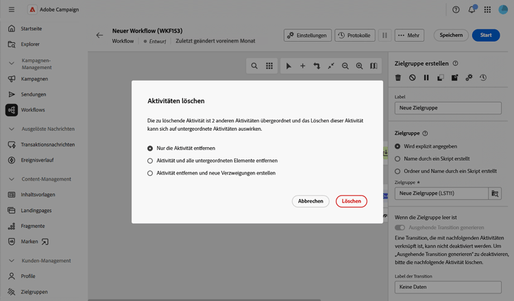Click the copy activity icon

(x=440, y=77)
